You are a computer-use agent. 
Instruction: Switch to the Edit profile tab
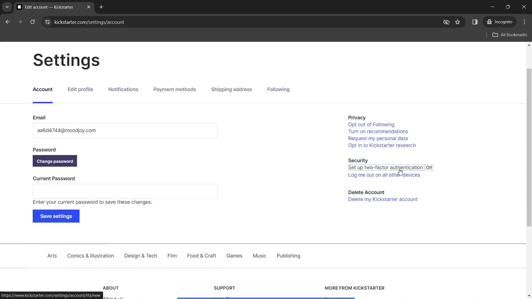80,89
